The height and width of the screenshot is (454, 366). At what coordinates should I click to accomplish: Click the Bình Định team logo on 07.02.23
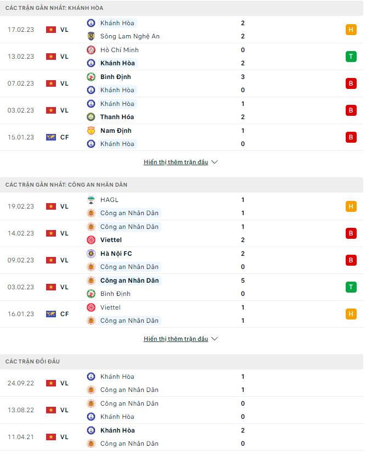tap(91, 77)
